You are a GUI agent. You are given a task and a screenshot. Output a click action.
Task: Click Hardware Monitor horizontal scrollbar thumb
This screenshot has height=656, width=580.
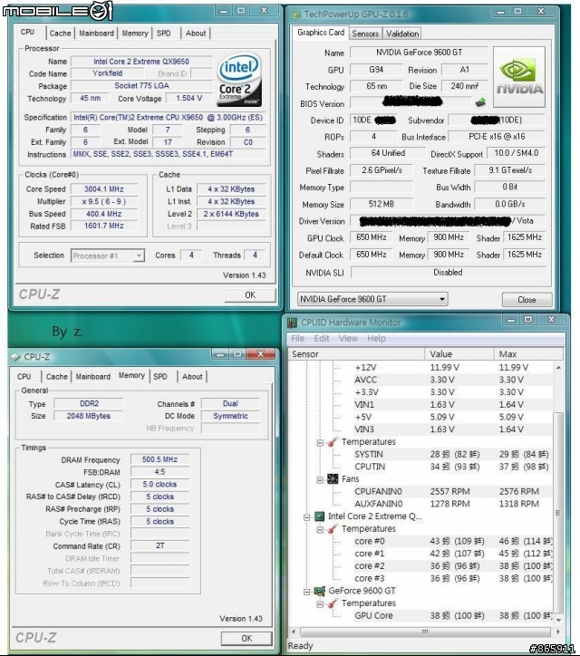[x=425, y=632]
